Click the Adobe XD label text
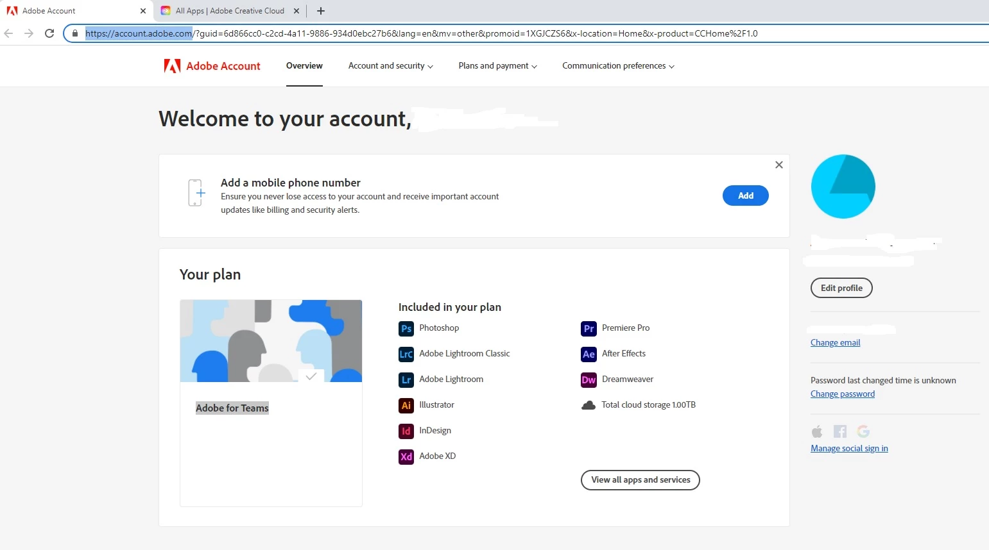989x550 pixels. (438, 456)
